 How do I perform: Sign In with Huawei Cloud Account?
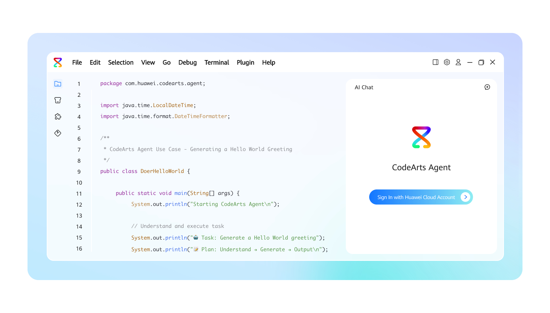[x=421, y=197]
